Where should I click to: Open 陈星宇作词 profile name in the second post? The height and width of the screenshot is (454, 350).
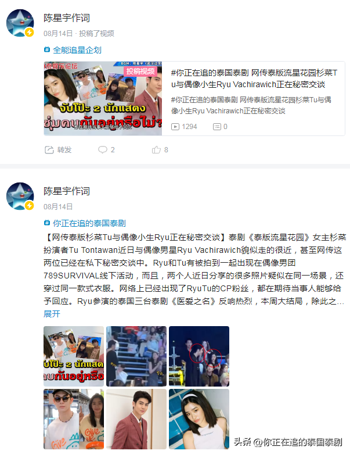pos(67,191)
